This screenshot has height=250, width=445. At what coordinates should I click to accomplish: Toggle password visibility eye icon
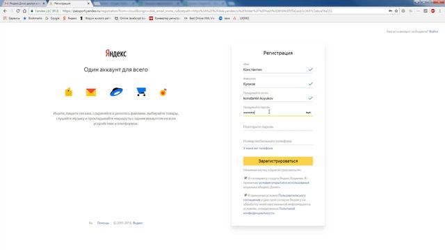308,112
